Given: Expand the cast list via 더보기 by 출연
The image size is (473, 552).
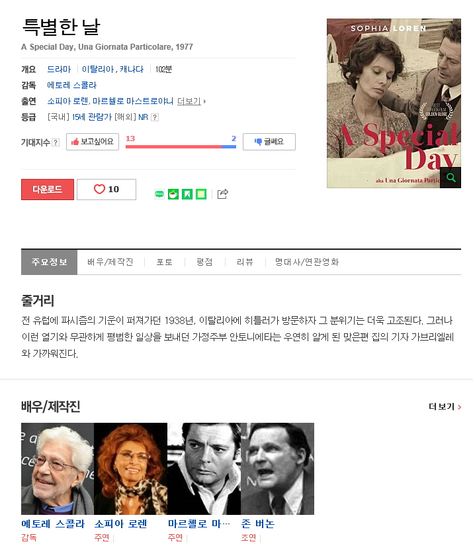Looking at the screenshot, I should 191,101.
